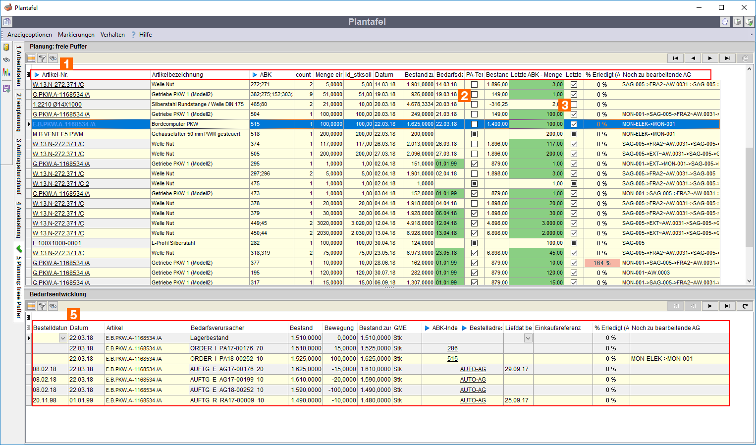756x445 pixels.
Task: Click the save diskette icon in left sidebar
Action: tap(6, 89)
